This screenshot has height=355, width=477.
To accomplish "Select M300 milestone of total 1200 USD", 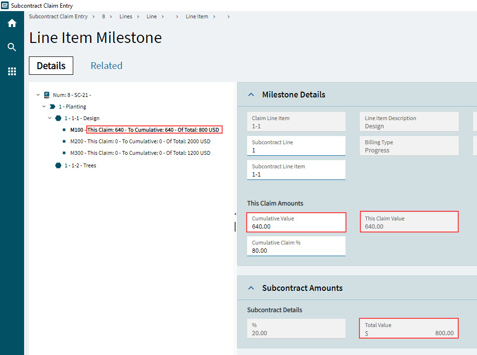I will [x=140, y=153].
